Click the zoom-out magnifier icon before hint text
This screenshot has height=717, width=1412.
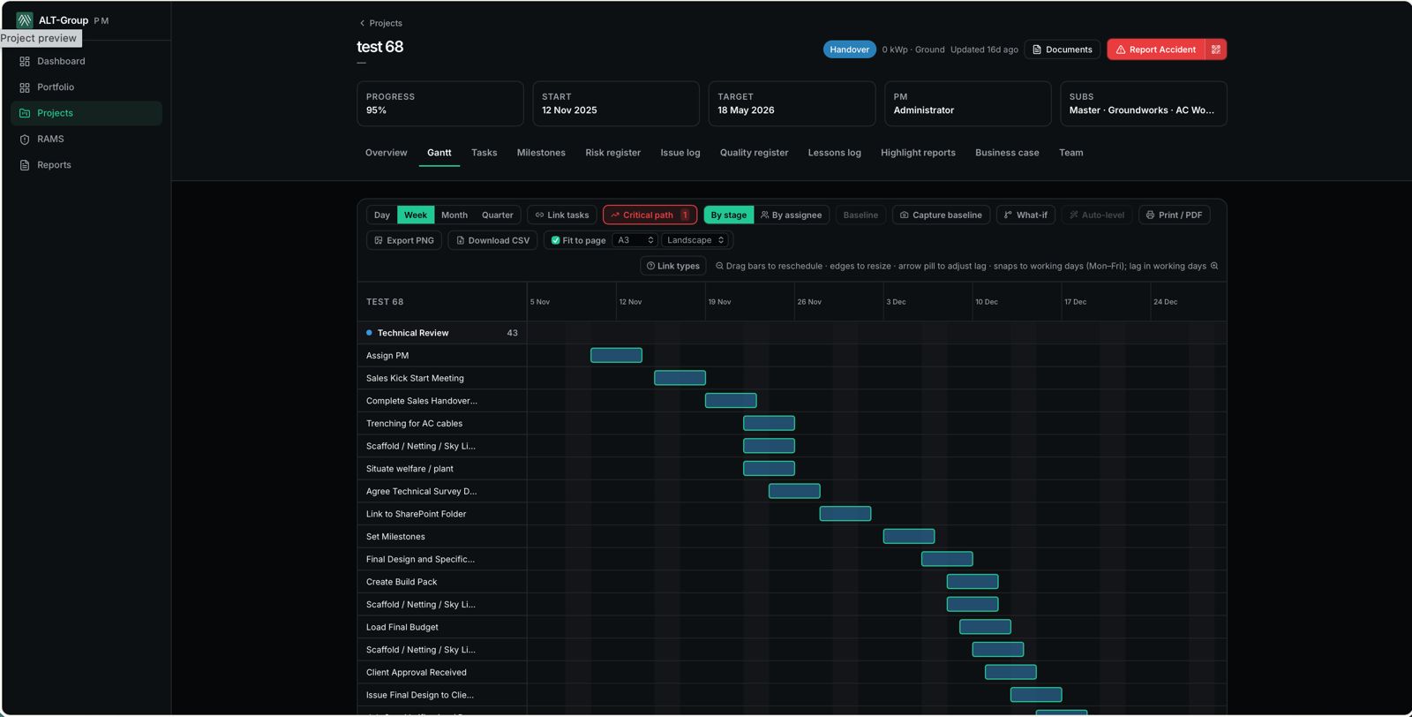[x=719, y=266]
